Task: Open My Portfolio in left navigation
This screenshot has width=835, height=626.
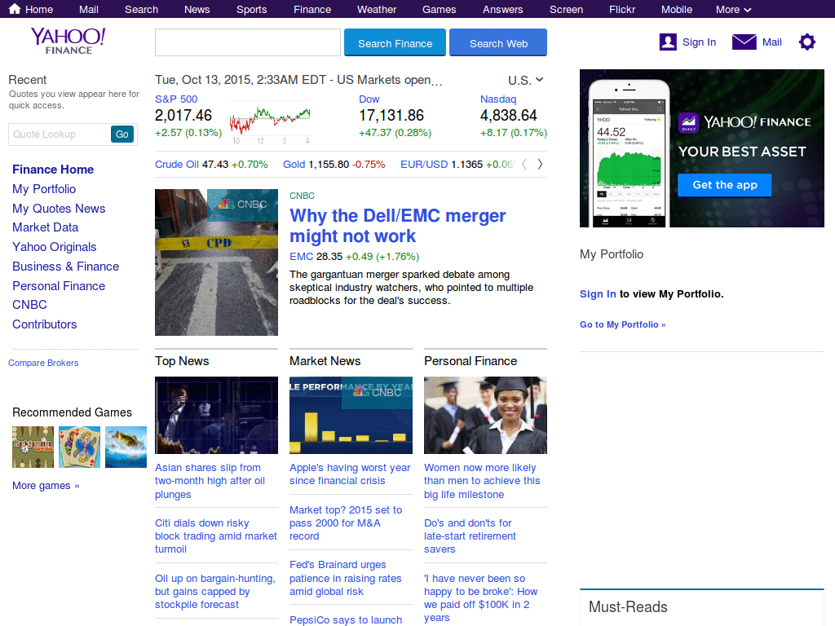Action: click(44, 189)
